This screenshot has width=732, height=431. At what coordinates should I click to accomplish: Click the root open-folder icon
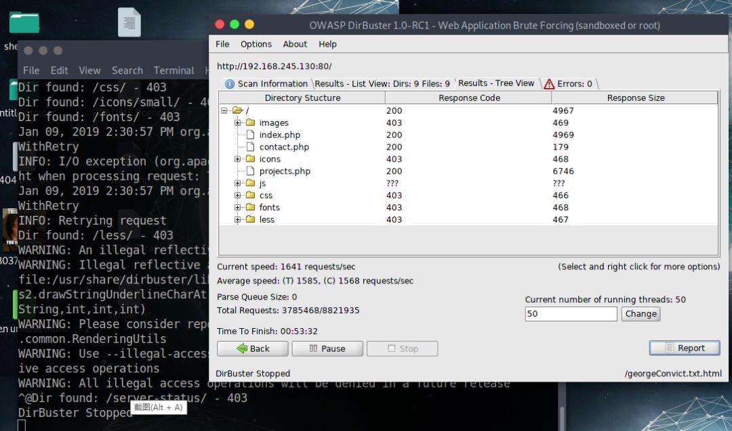(x=238, y=110)
